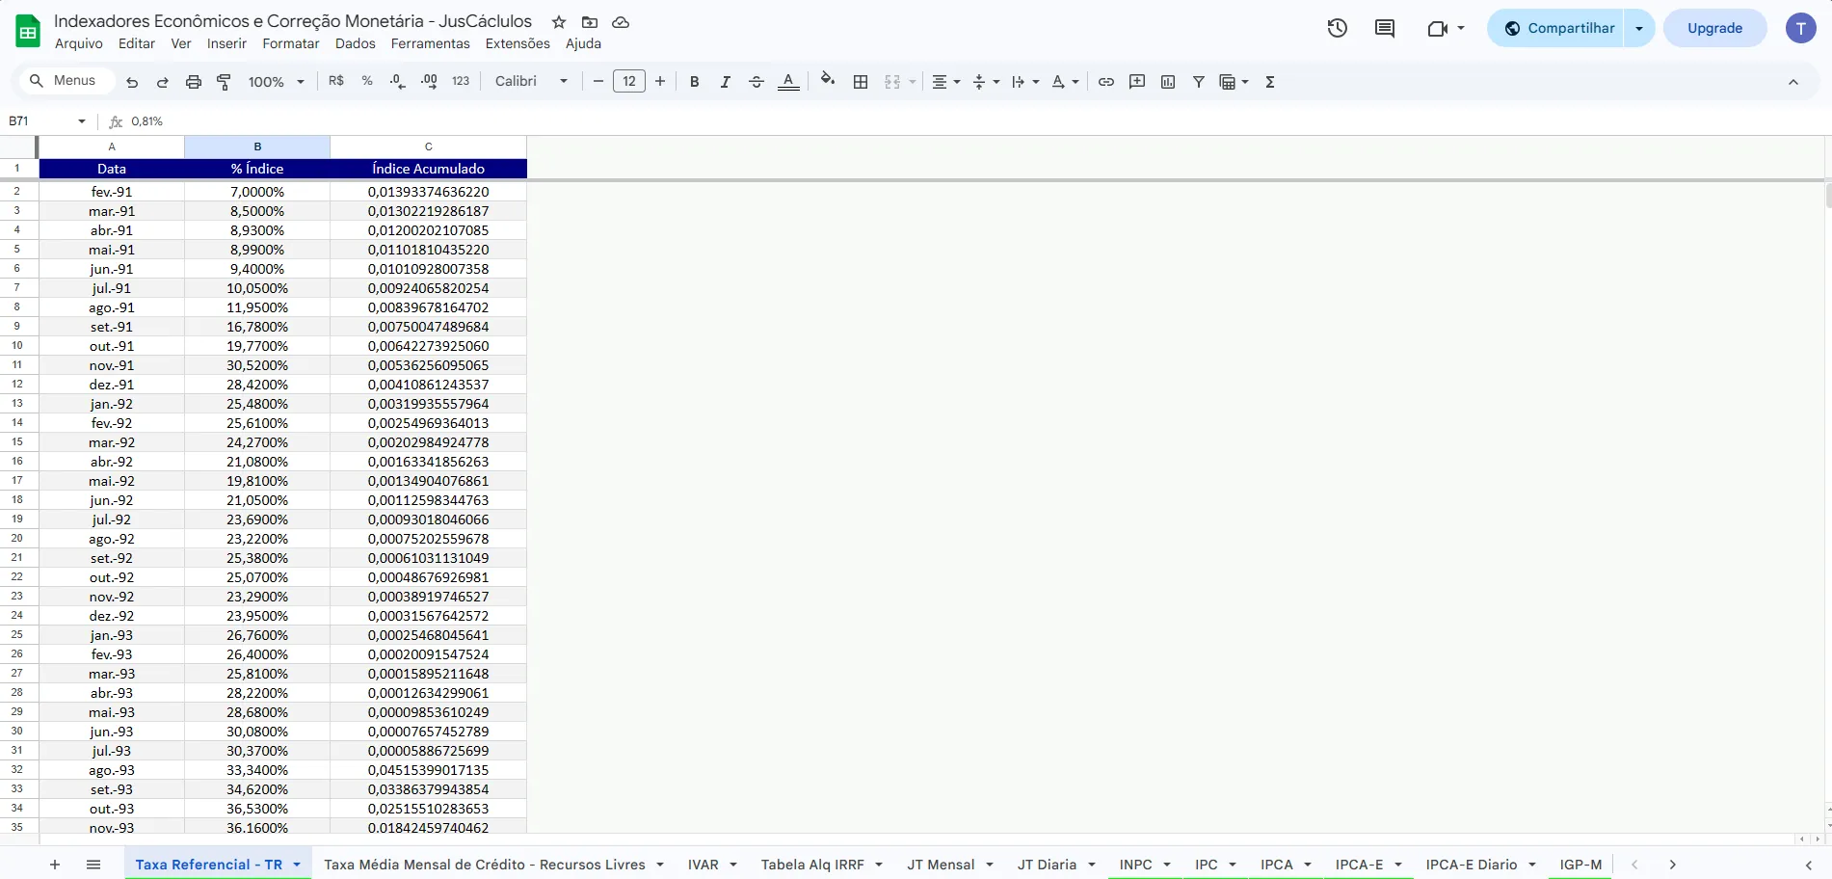Print the spreadsheet via printer icon
The width and height of the screenshot is (1832, 879).
pyautogui.click(x=194, y=82)
